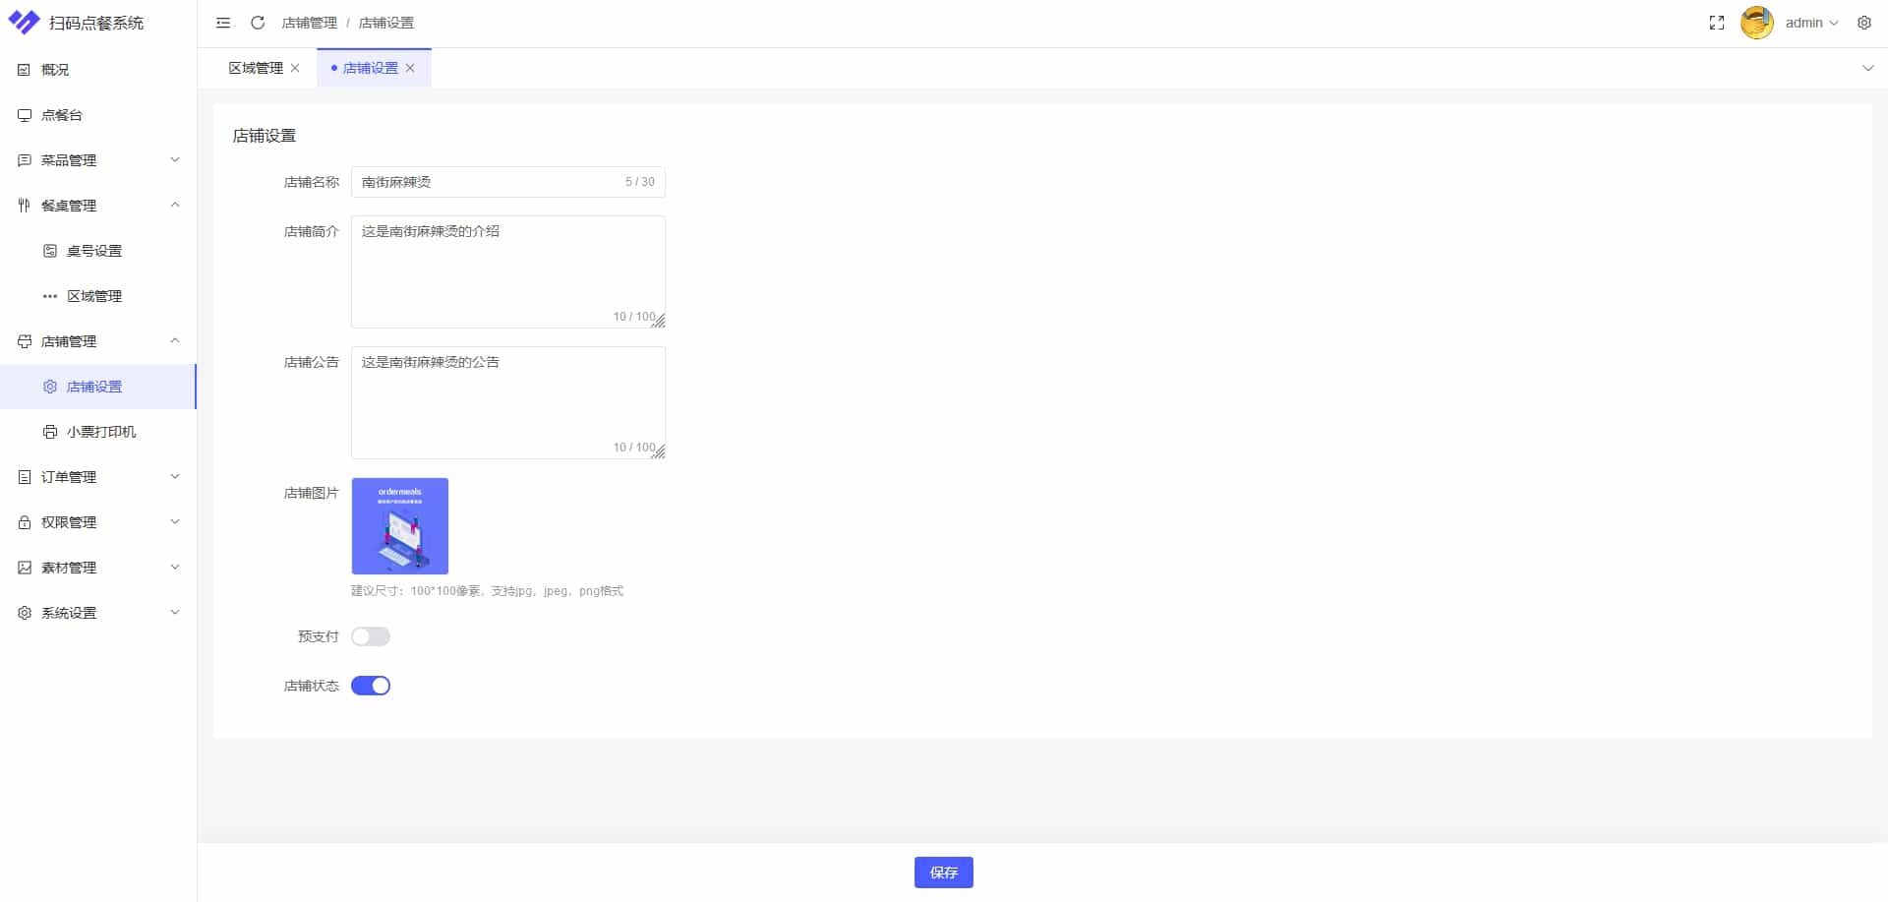Click the admin avatar picture
This screenshot has height=902, width=1888.
click(1756, 23)
